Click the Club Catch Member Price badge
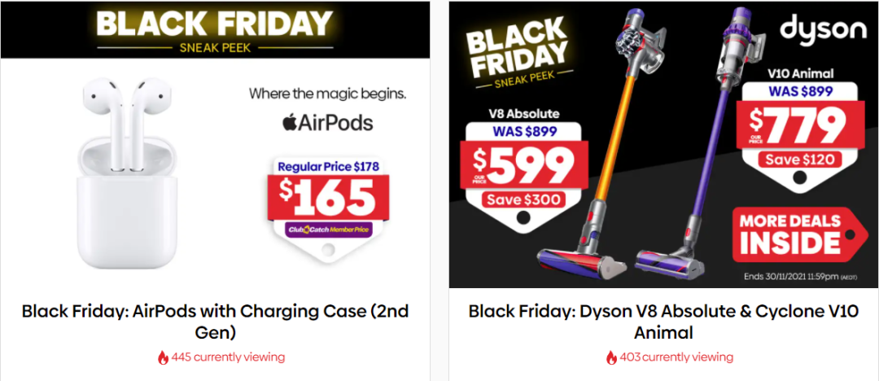879x381 pixels. click(329, 229)
